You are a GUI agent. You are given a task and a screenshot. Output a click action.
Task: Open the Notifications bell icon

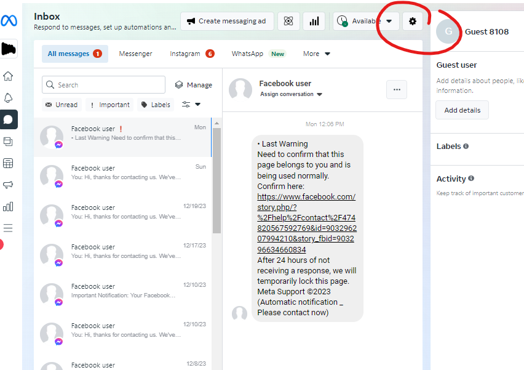pos(8,98)
